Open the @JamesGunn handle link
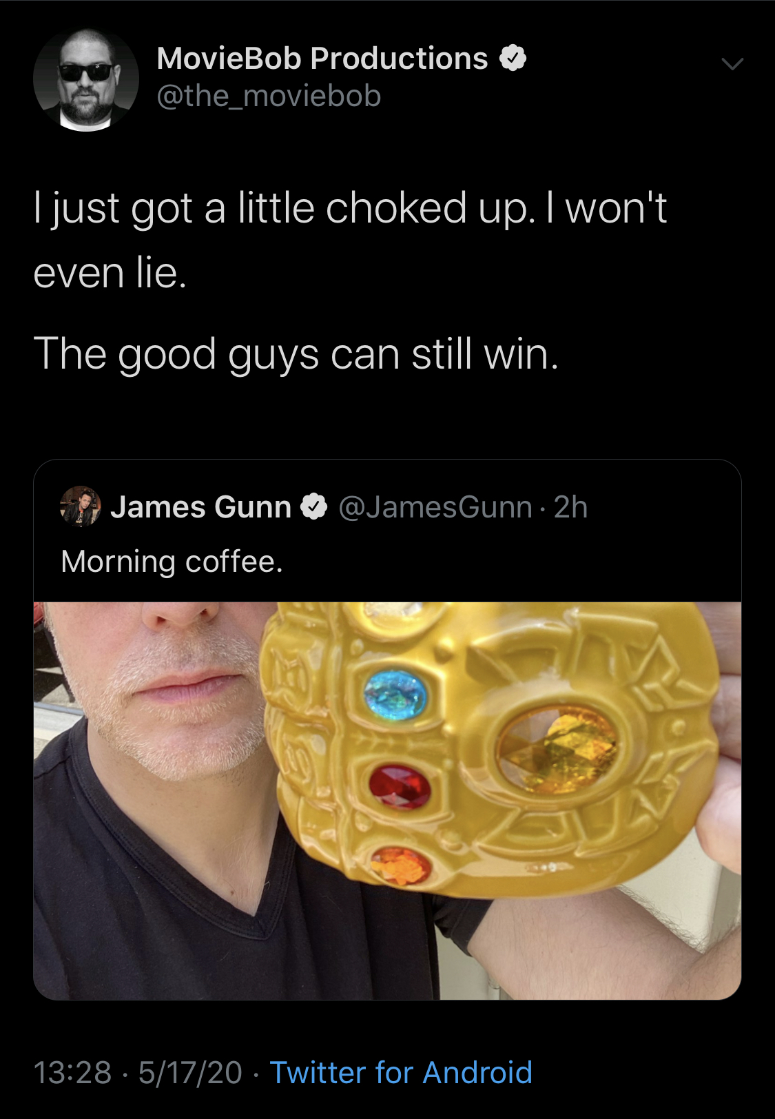Image resolution: width=775 pixels, height=1119 pixels. point(435,507)
